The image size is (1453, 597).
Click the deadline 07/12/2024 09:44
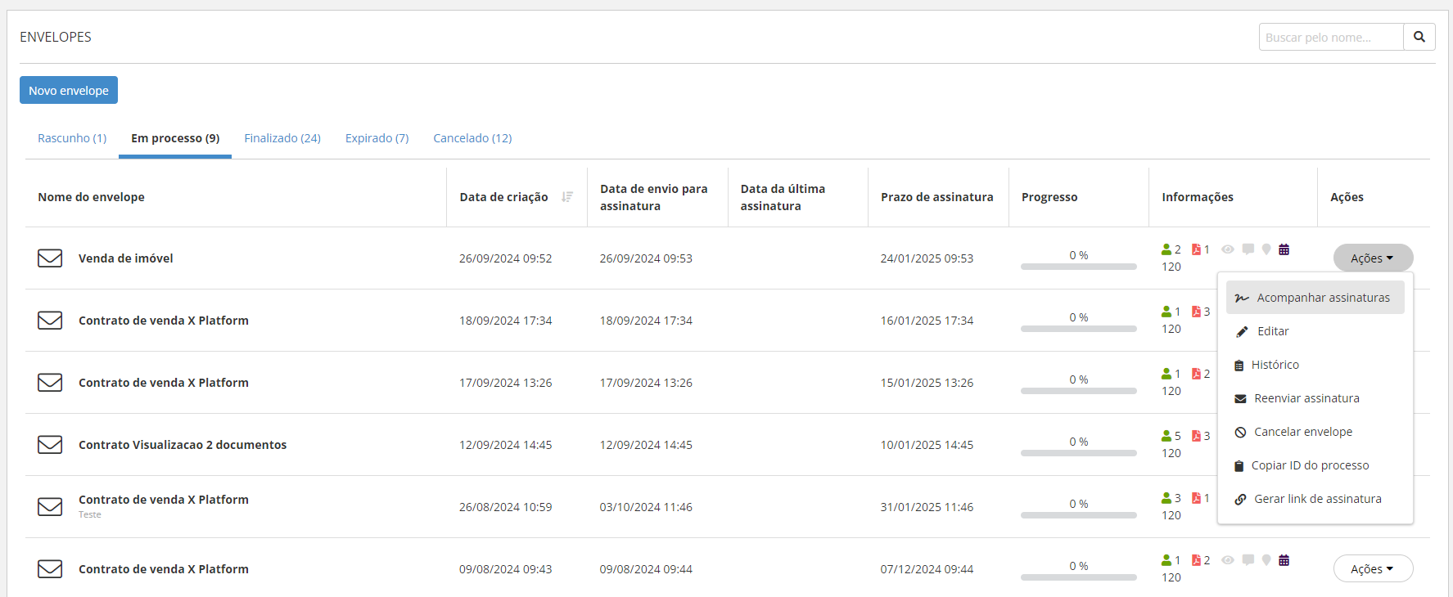tap(927, 569)
